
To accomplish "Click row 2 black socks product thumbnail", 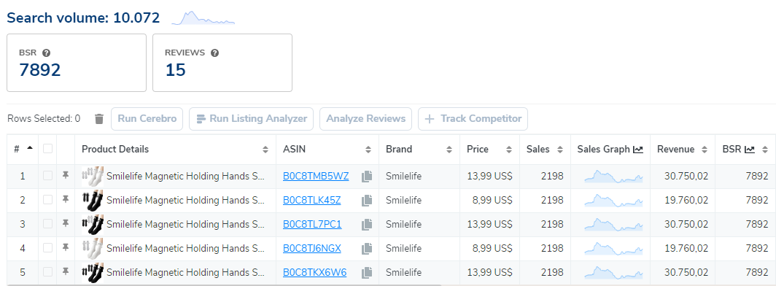I will coord(93,201).
